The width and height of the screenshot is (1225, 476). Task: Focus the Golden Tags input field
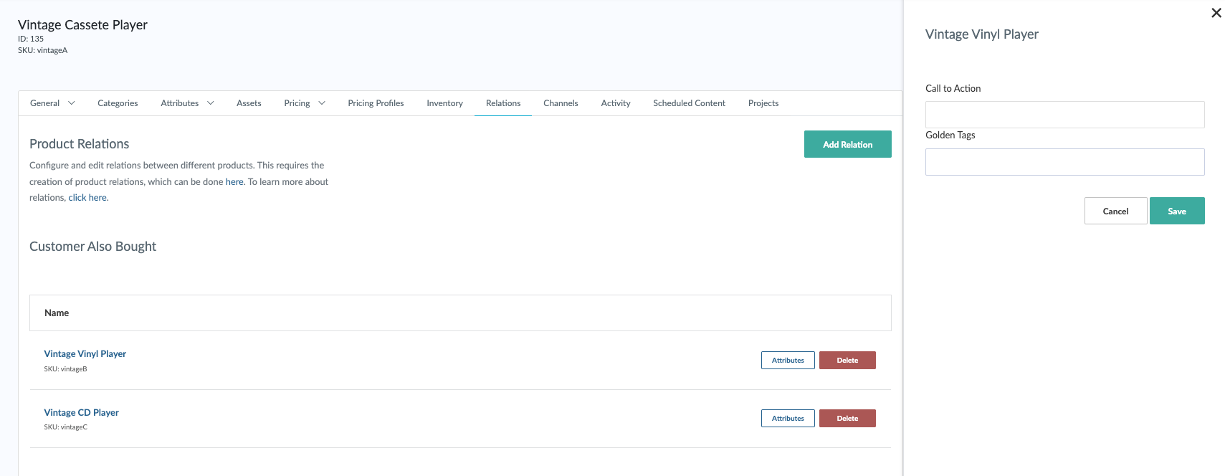1064,162
